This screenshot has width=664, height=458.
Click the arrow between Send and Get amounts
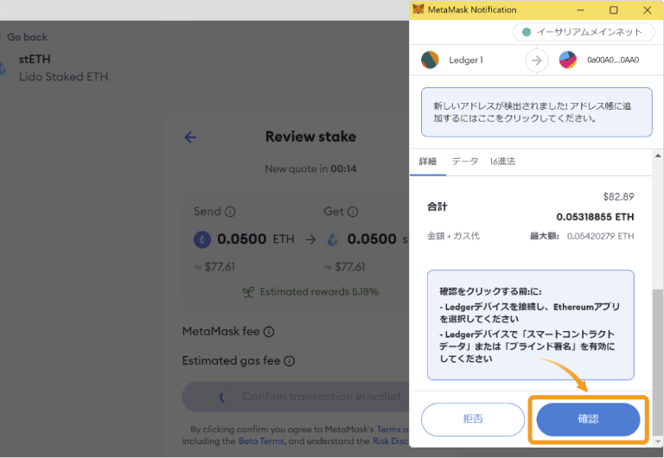311,239
